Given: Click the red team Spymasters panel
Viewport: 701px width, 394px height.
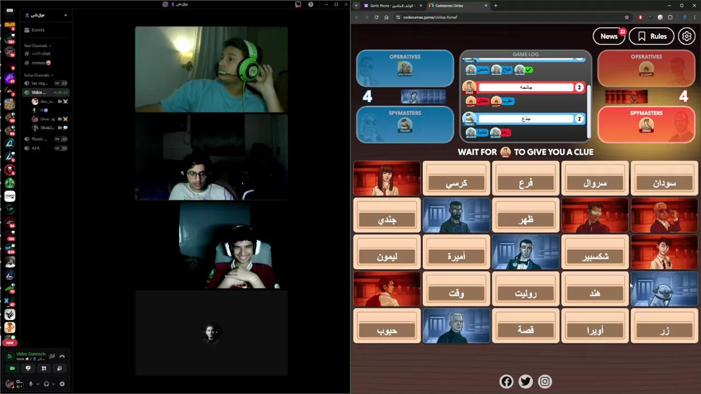Looking at the screenshot, I should 646,124.
